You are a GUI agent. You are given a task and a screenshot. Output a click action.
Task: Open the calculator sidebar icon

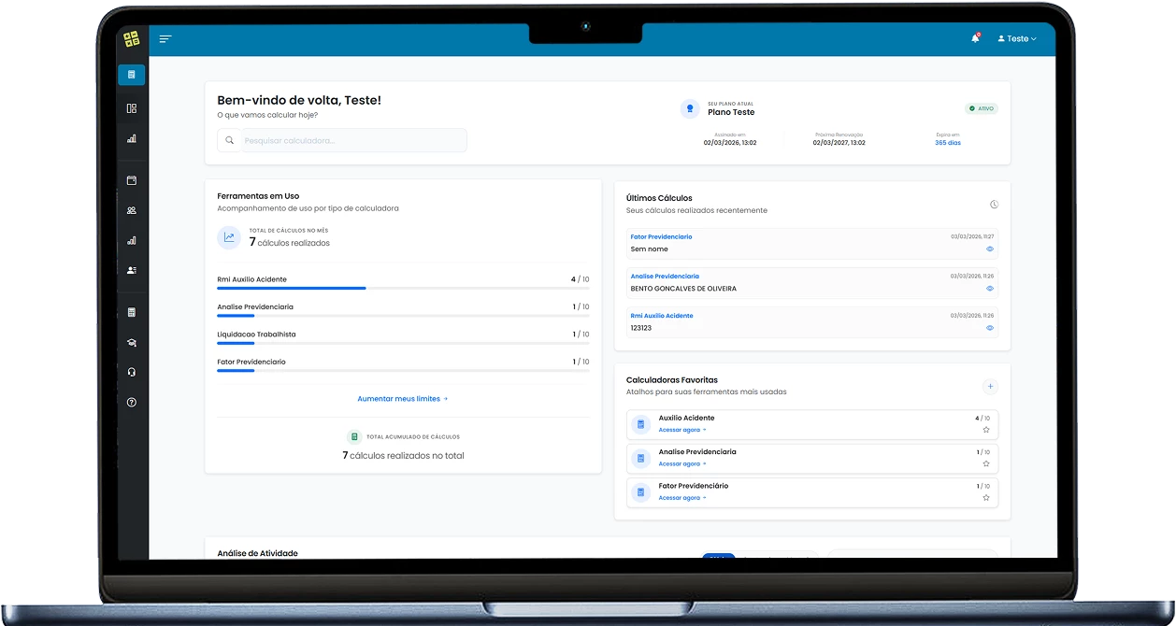pyautogui.click(x=132, y=312)
